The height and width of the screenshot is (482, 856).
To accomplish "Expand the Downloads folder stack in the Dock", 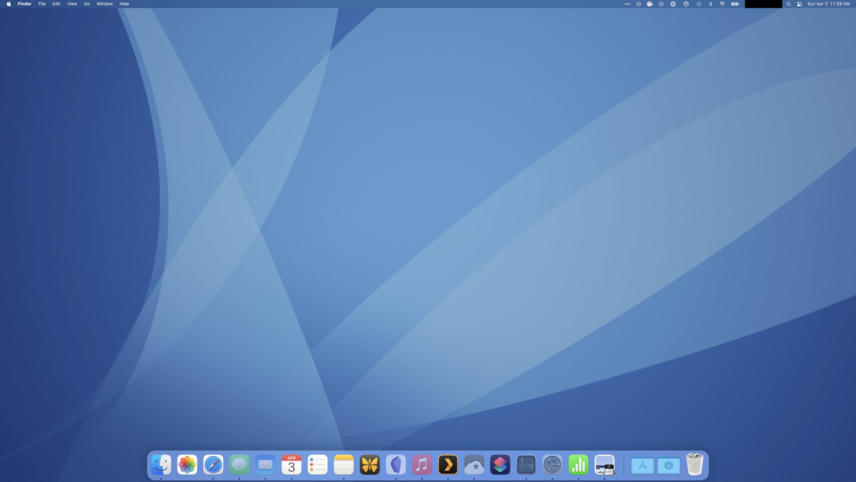I will click(669, 465).
